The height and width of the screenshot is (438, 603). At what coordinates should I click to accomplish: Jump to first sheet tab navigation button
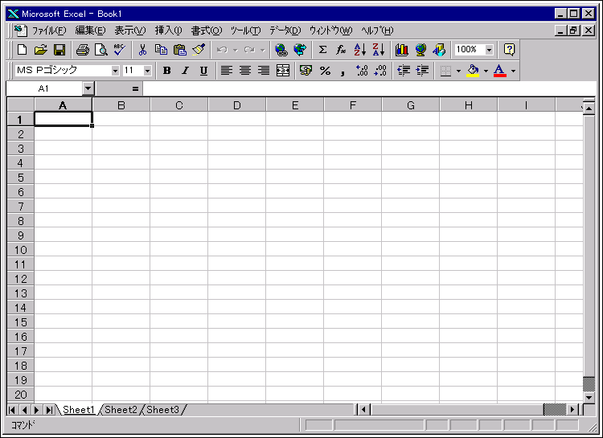(11, 410)
